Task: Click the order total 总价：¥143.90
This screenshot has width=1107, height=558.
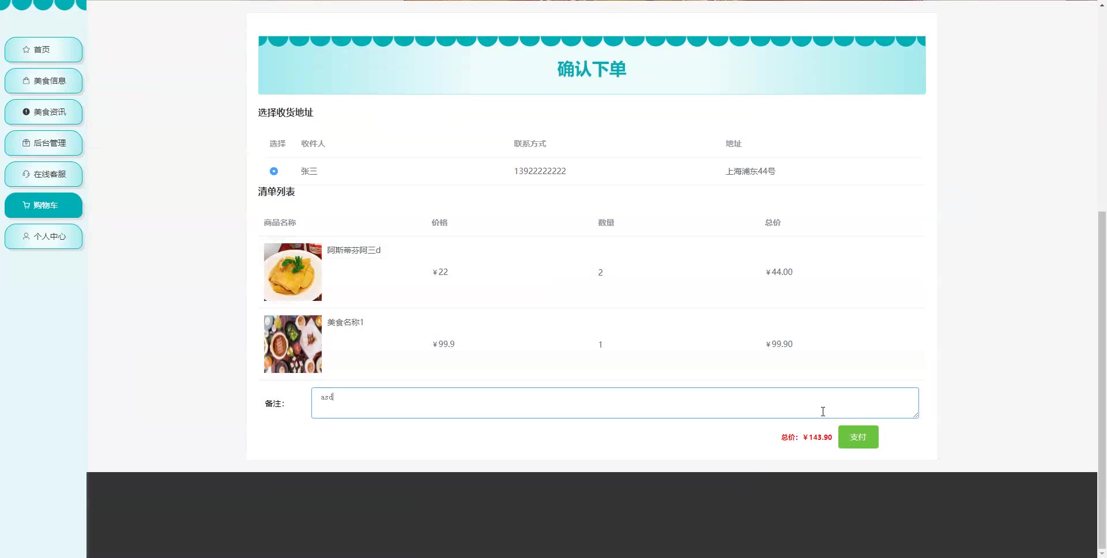Action: pyautogui.click(x=806, y=438)
